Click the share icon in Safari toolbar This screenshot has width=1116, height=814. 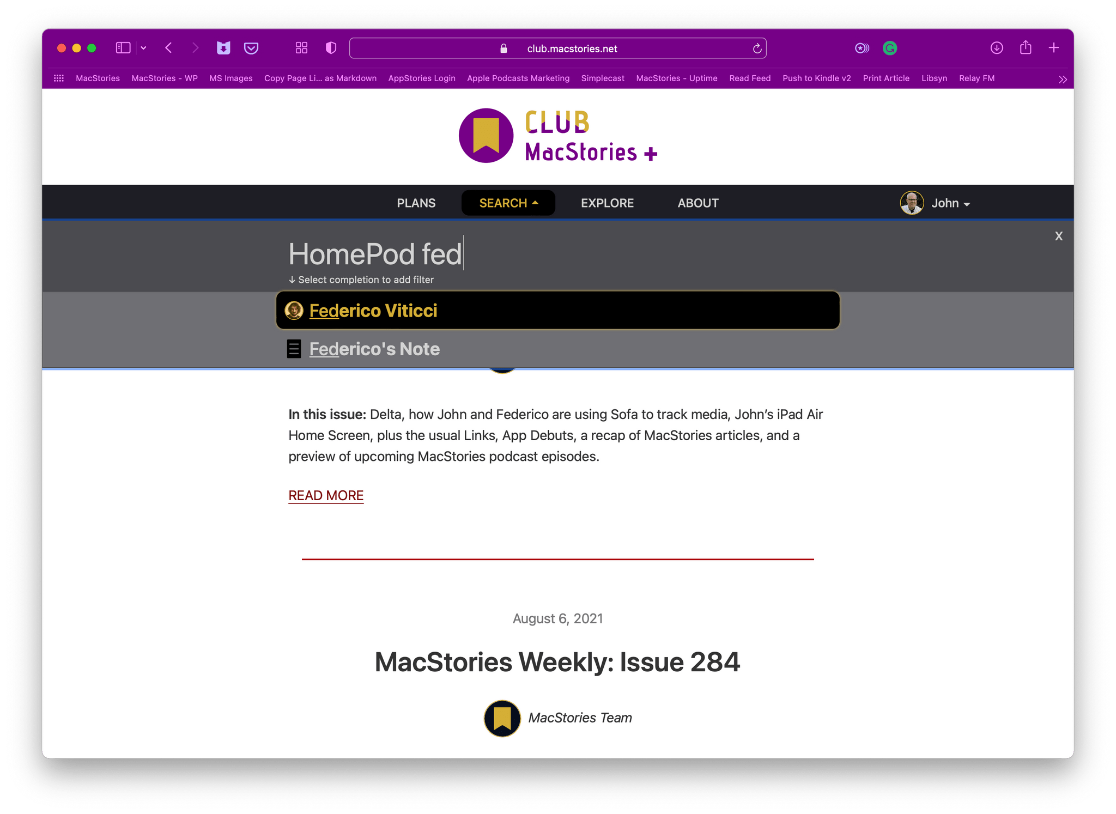coord(1026,47)
